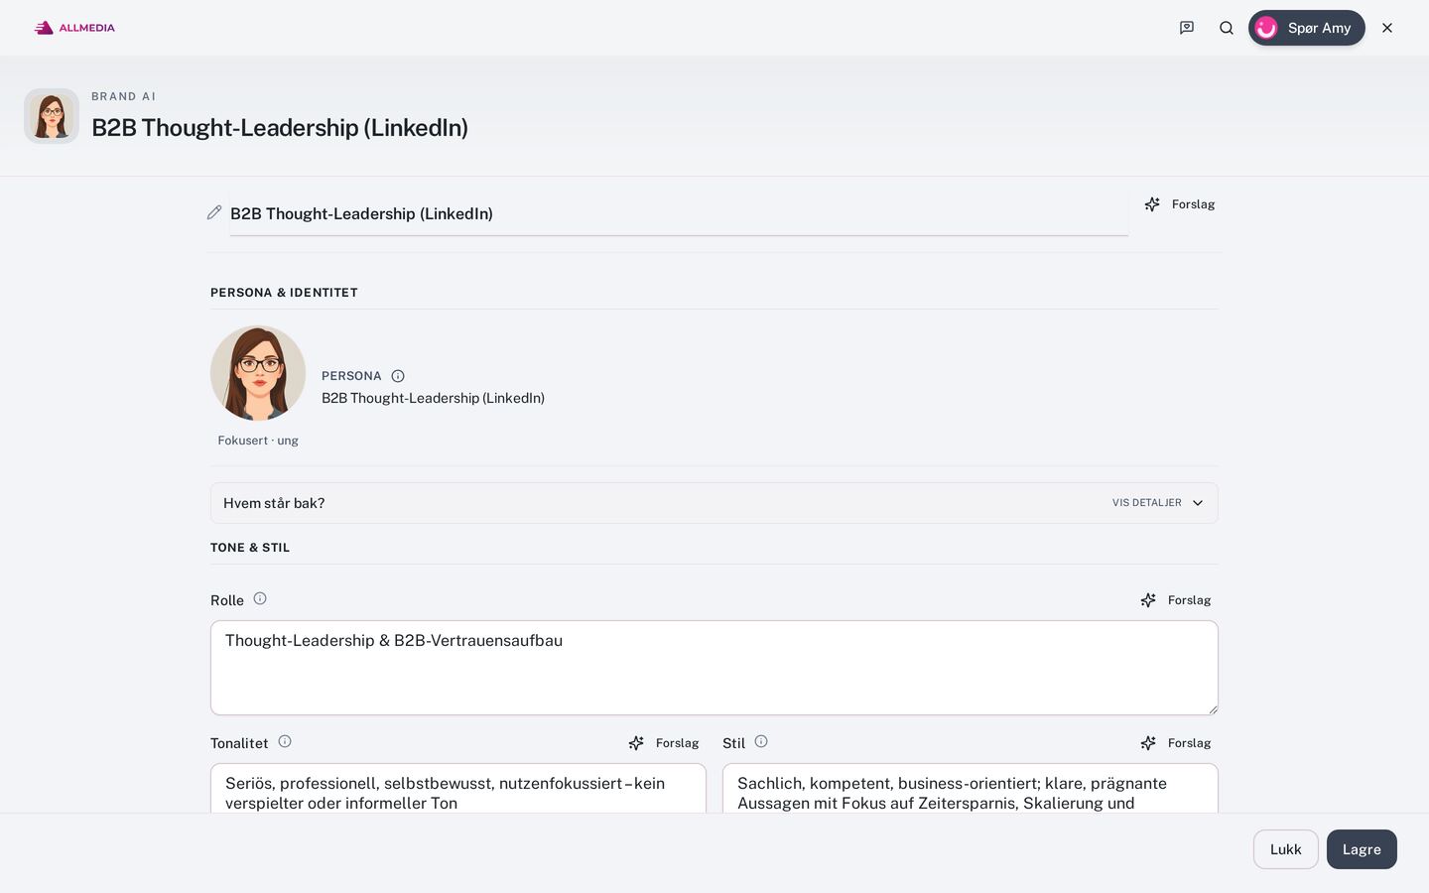This screenshot has width=1429, height=893.
Task: Open the Spør Amy assistant
Action: coord(1306,28)
